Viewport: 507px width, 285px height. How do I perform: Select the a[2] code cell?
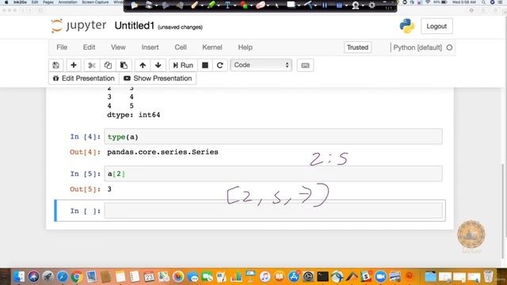click(273, 174)
